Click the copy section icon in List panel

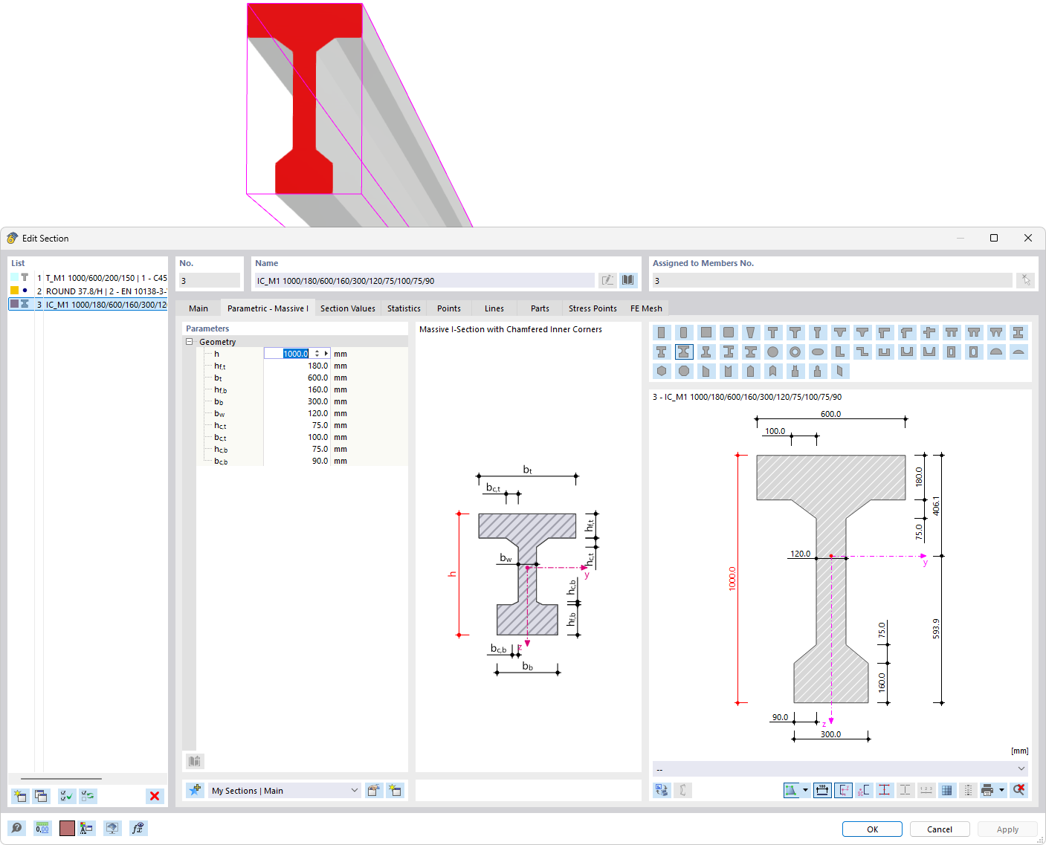pos(42,795)
